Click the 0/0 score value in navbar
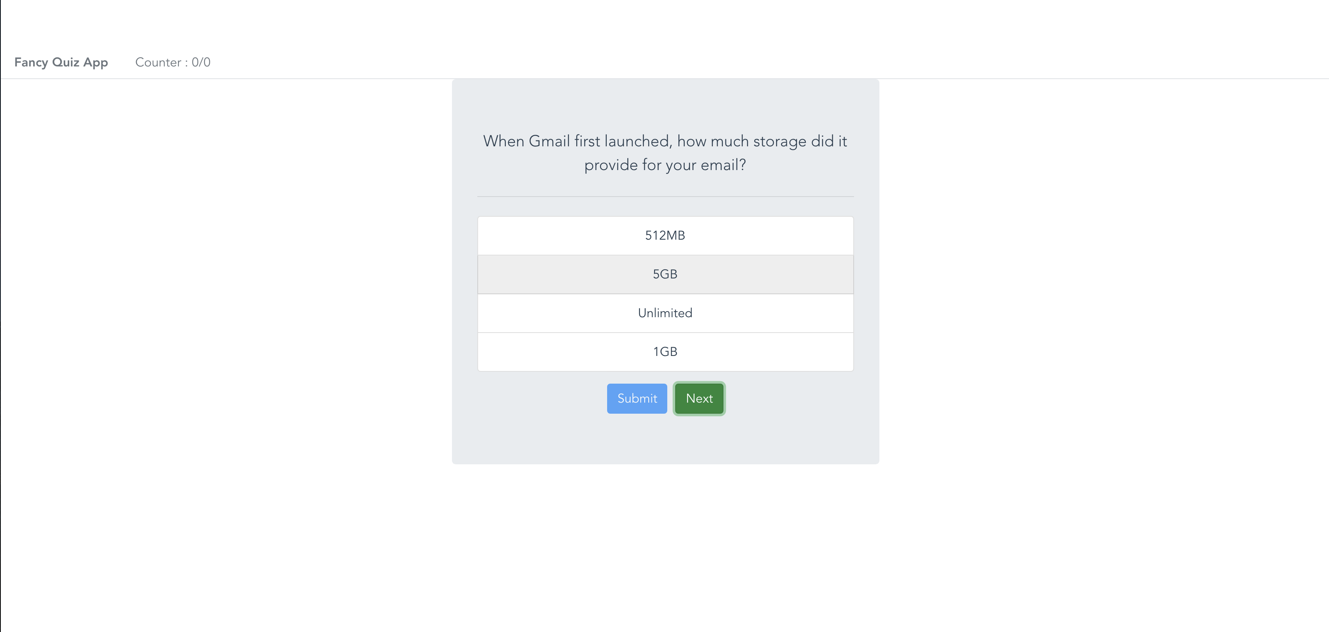 point(201,62)
